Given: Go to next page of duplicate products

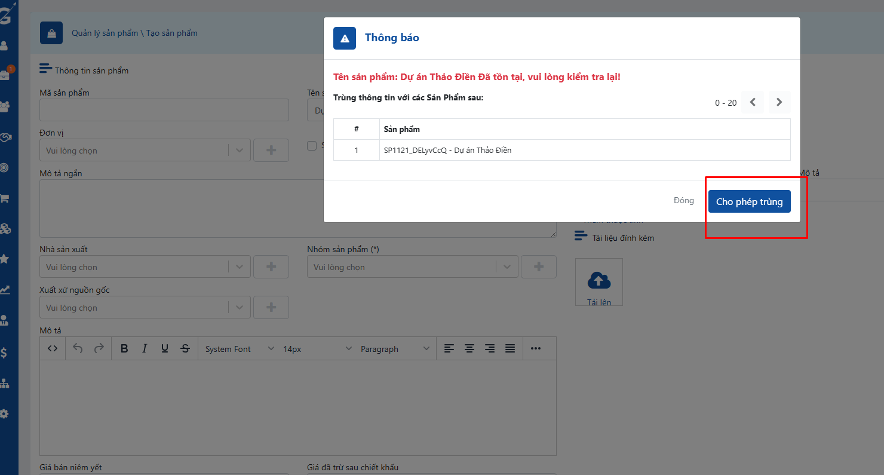Looking at the screenshot, I should tap(779, 102).
